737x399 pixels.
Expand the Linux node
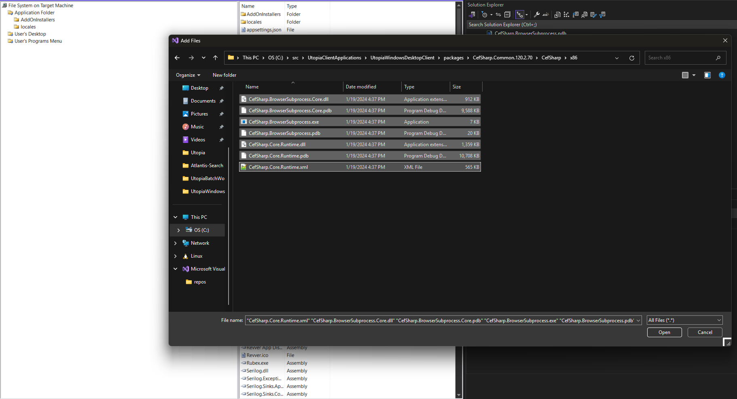click(x=176, y=256)
